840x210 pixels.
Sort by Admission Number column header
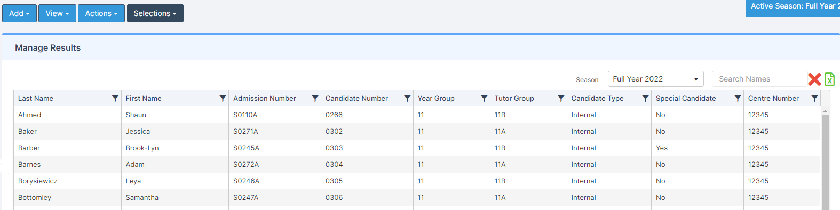pyautogui.click(x=265, y=99)
